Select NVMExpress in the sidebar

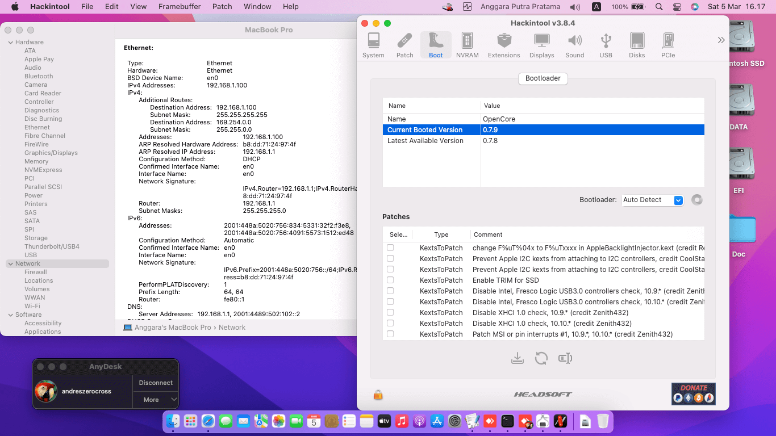click(x=43, y=170)
